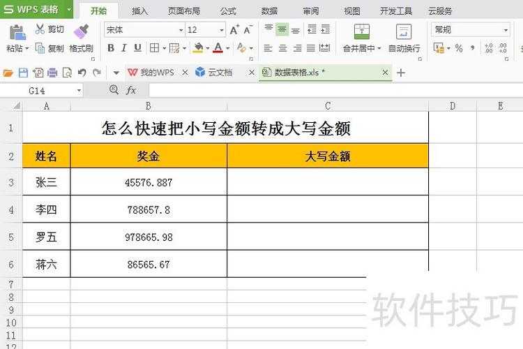Increase font size with A+ icon
This screenshot has height=349, width=523.
click(x=234, y=30)
